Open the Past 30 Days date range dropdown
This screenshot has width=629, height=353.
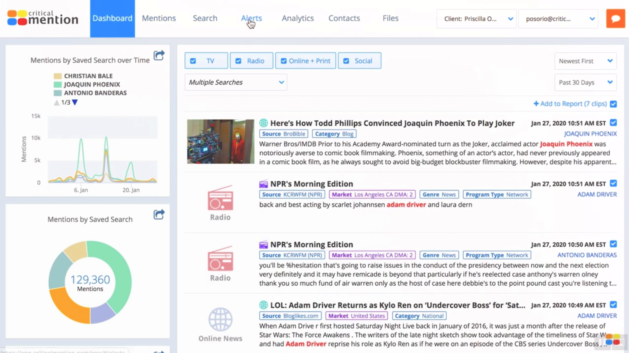[585, 82]
